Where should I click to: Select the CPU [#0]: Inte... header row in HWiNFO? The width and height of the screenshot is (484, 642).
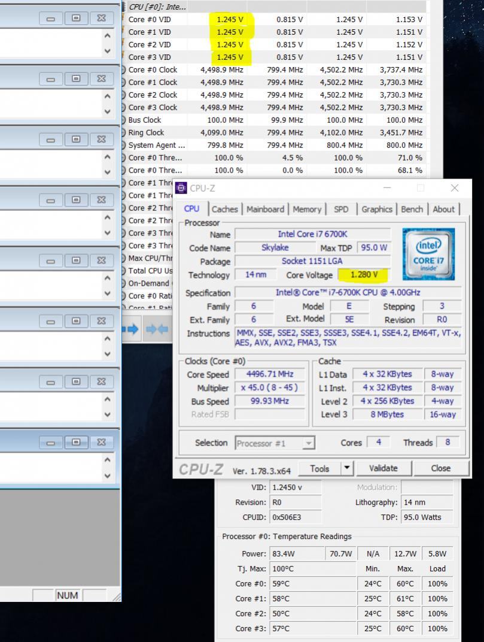pyautogui.click(x=274, y=7)
